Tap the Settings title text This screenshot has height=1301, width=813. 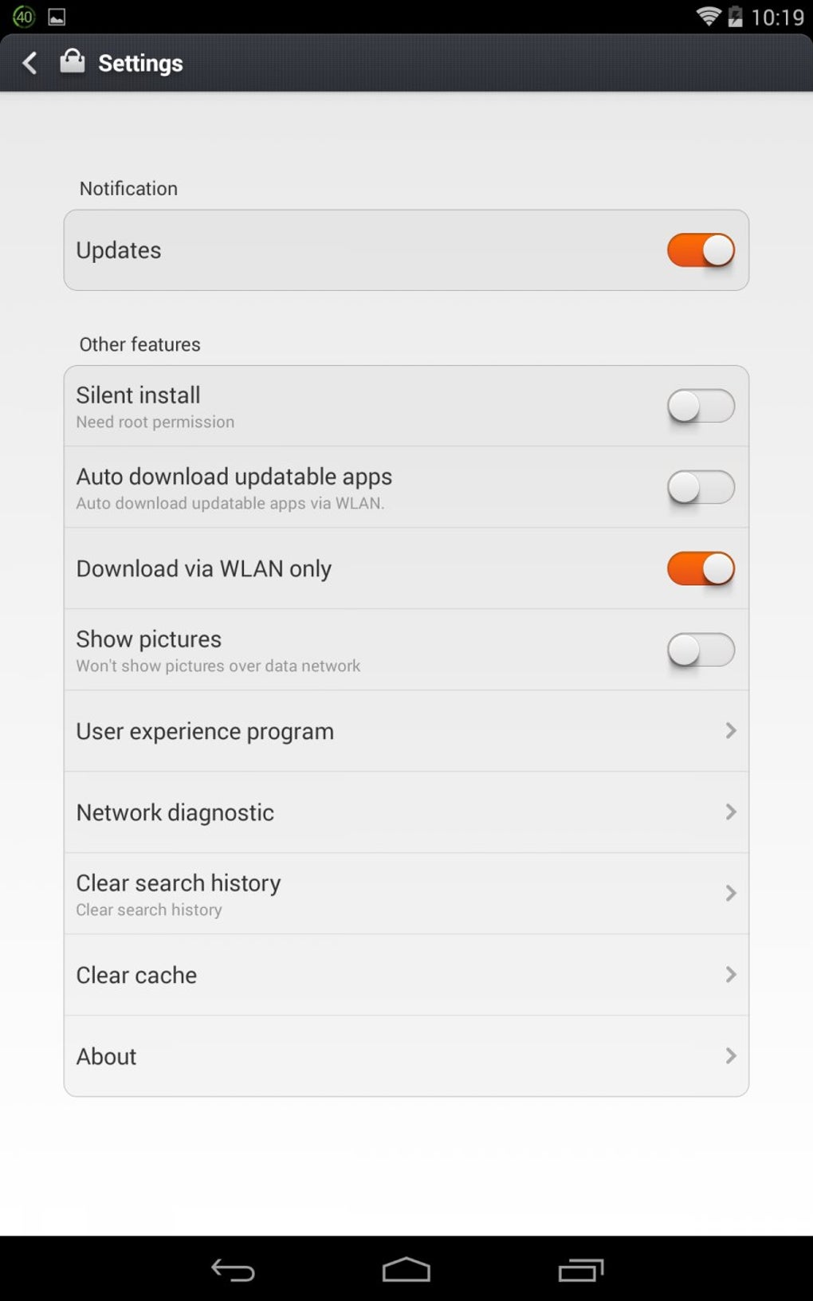pyautogui.click(x=140, y=63)
